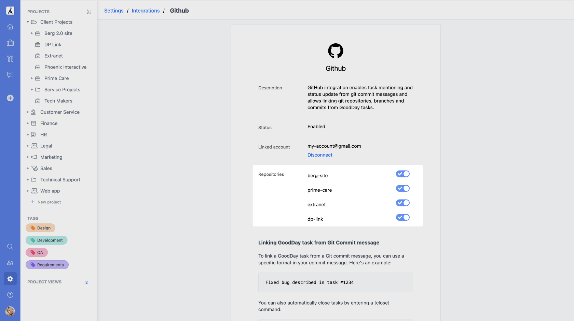This screenshot has width=574, height=321.
Task: Open the briefcase projects icon
Action: [10, 43]
